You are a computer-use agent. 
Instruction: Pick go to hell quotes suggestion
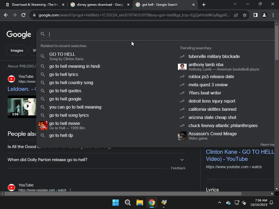point(105,91)
